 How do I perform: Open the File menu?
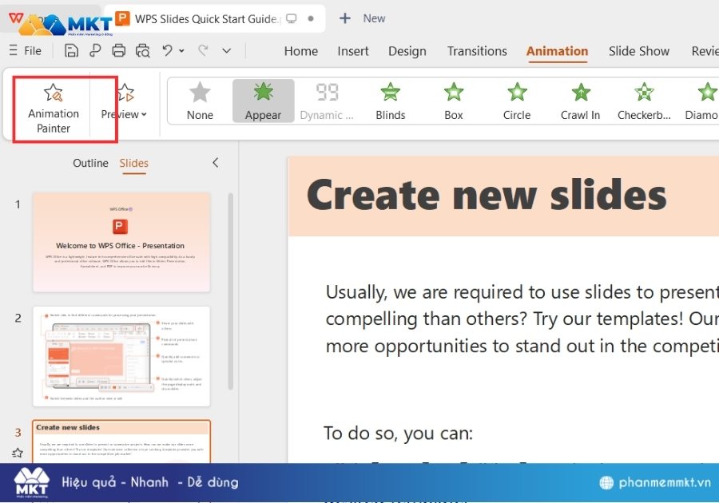pos(32,51)
